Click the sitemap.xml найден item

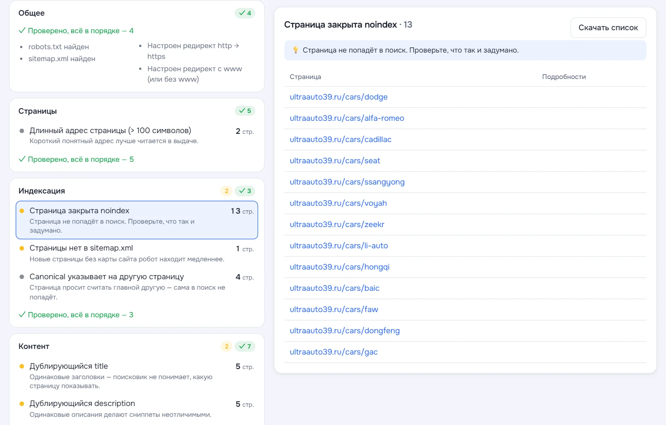pyautogui.click(x=62, y=59)
